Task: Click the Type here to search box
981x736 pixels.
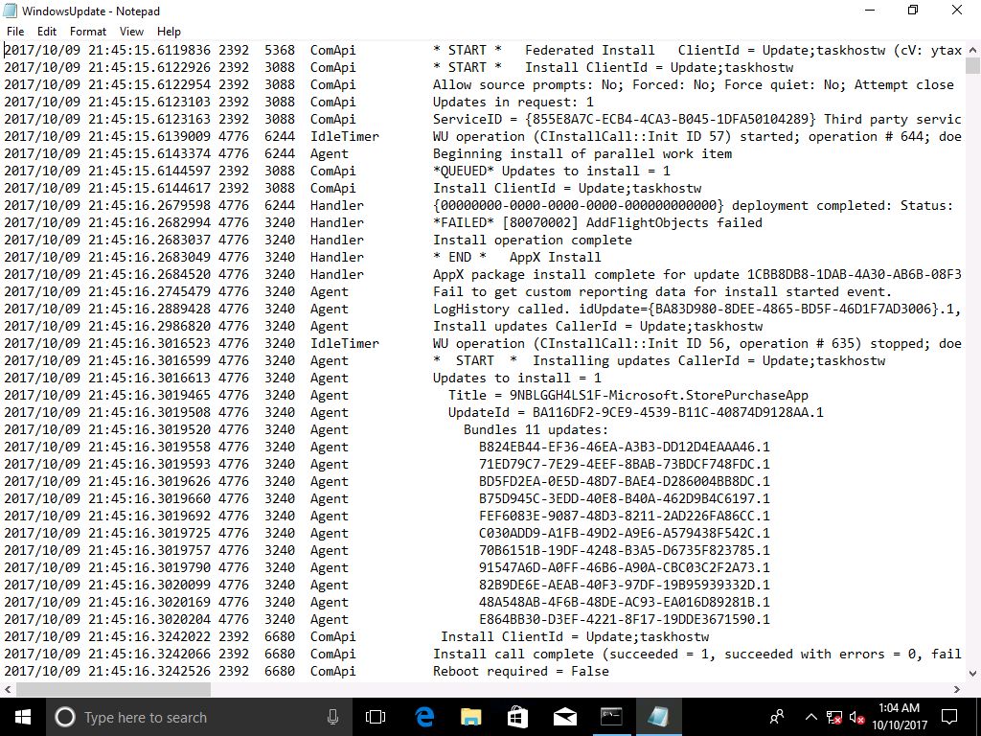Action: point(199,717)
